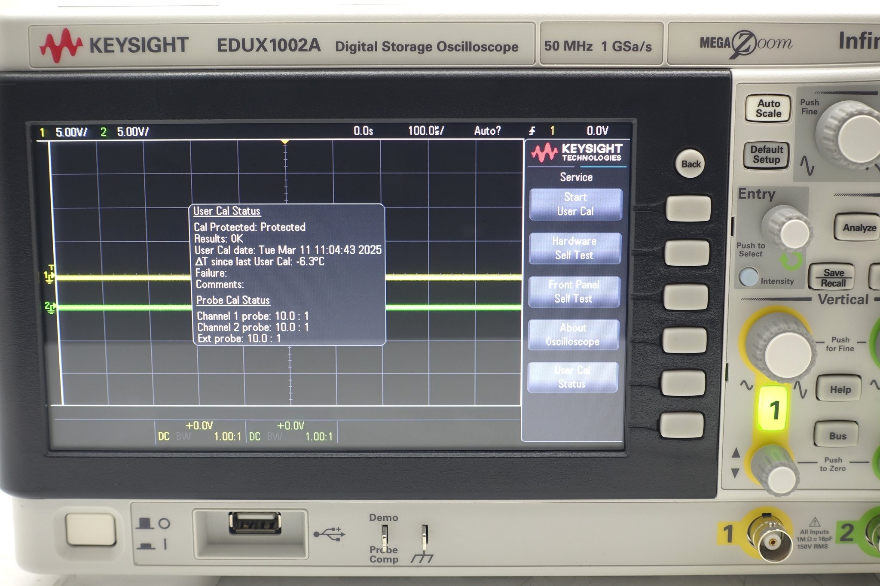Viewport: 880px width, 586px height.
Task: Tap the channel 1 ground marker on screen
Action: click(x=49, y=276)
